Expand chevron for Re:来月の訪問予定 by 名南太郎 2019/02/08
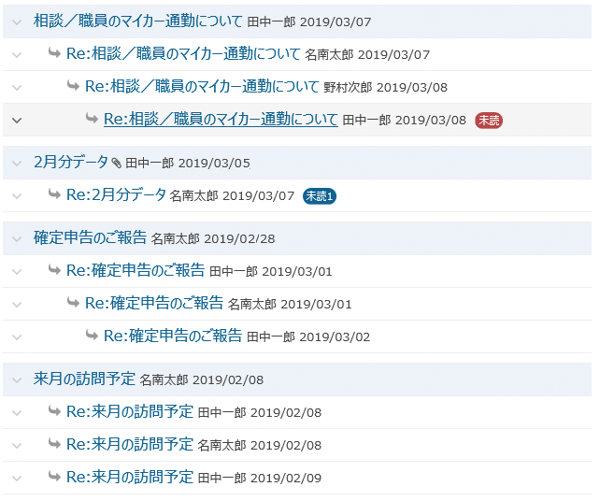600x501 pixels. (x=17, y=446)
